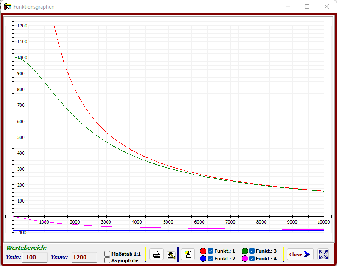Click the Ymax input field
The image size is (337, 266).
[84, 257]
